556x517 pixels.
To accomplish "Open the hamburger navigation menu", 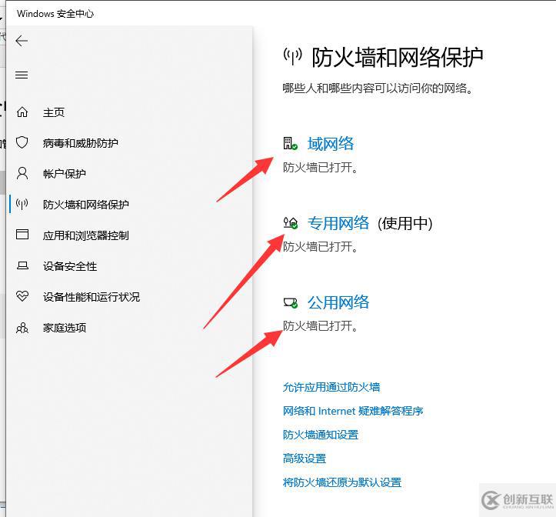I will tap(22, 75).
